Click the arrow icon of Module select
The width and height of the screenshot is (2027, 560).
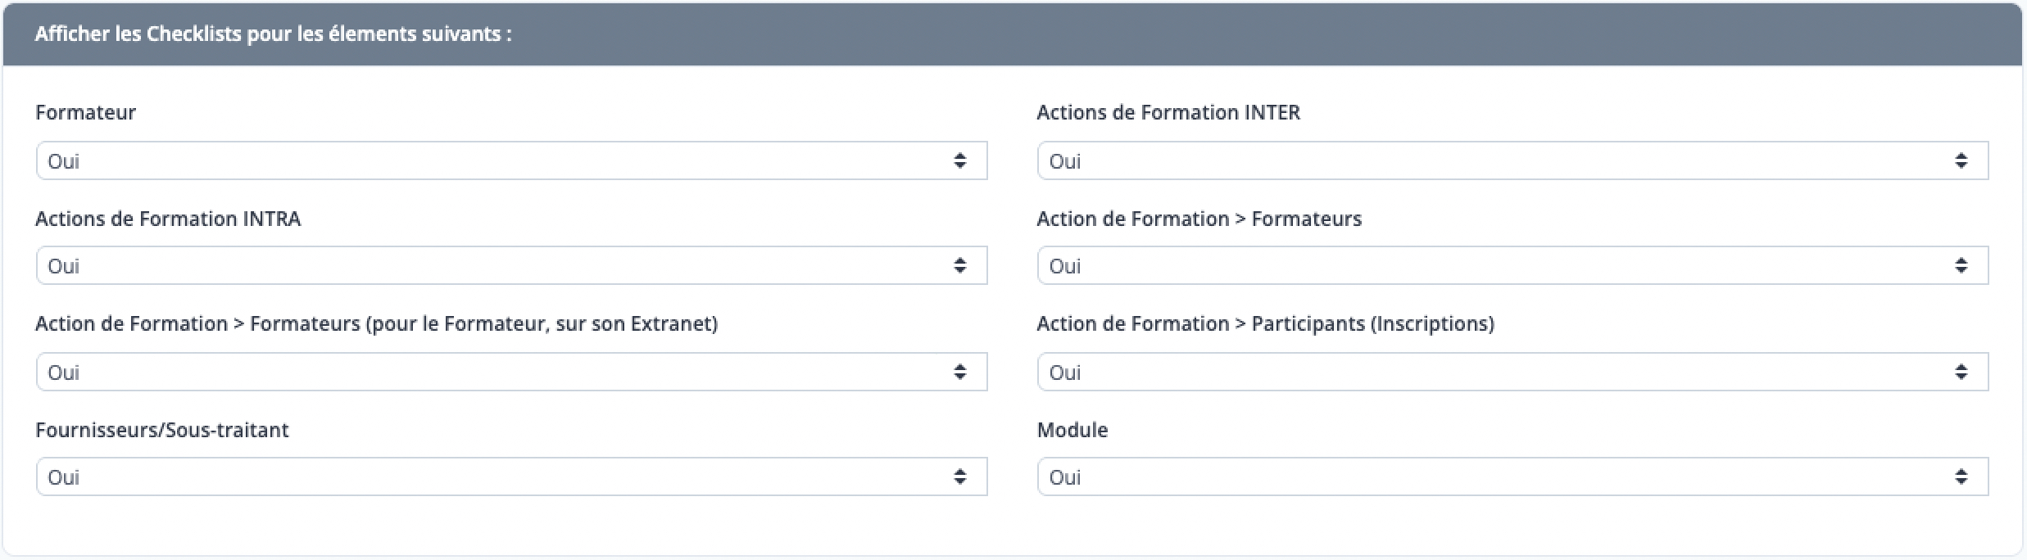1961,476
